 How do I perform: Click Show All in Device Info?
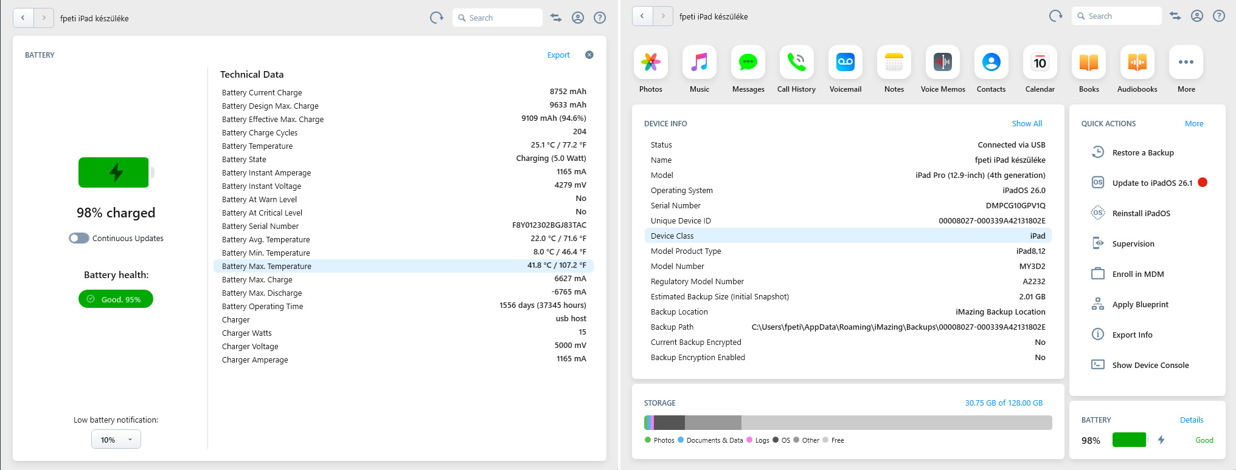pyautogui.click(x=1026, y=124)
